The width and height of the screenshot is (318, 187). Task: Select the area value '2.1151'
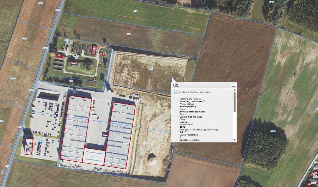point(183,132)
